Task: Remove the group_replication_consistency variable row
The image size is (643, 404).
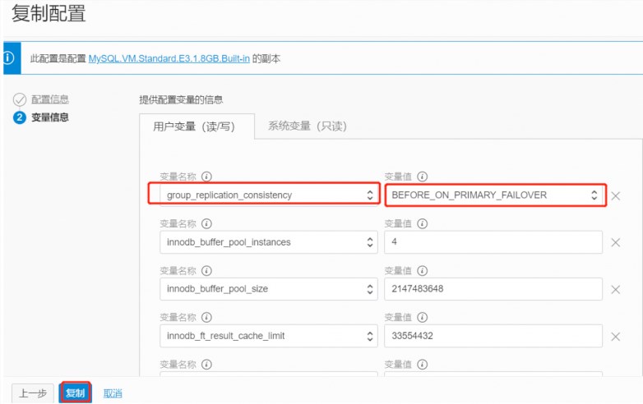Action: (x=615, y=195)
